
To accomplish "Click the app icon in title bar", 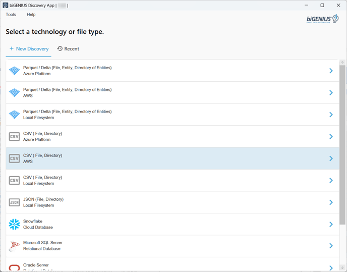I will (x=6, y=6).
